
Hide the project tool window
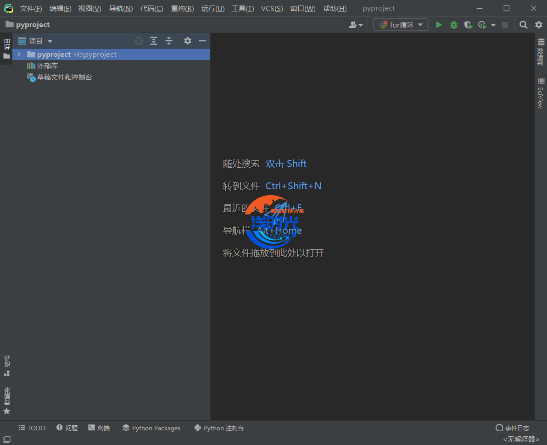click(202, 41)
